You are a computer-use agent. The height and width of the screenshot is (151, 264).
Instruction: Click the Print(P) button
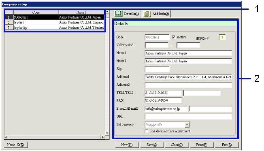click(202, 145)
